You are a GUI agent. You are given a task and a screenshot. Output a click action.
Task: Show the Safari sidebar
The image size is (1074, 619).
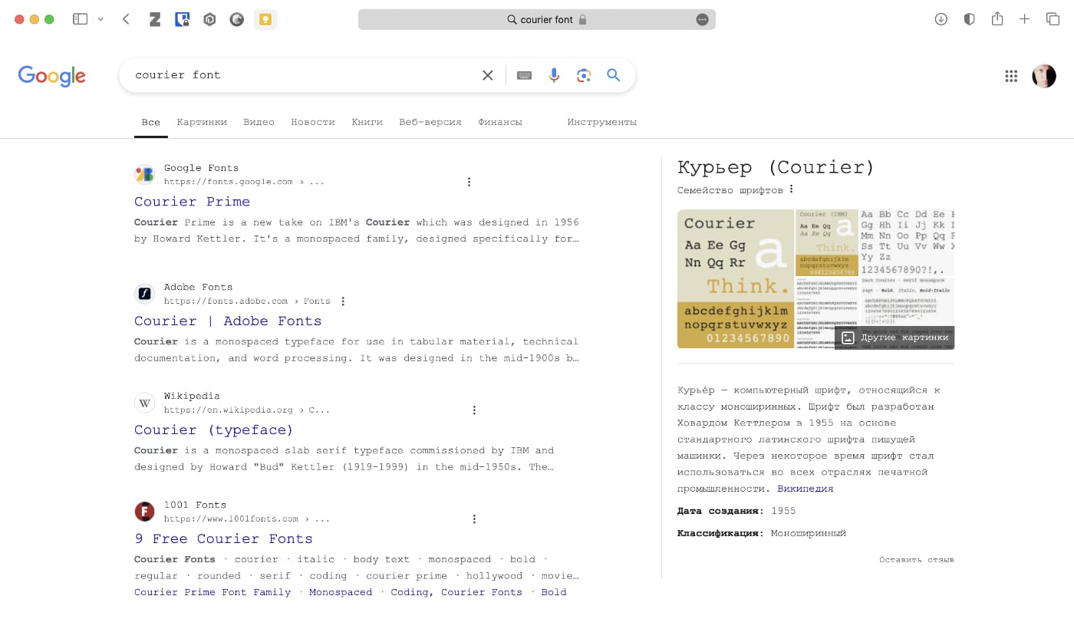tap(80, 19)
